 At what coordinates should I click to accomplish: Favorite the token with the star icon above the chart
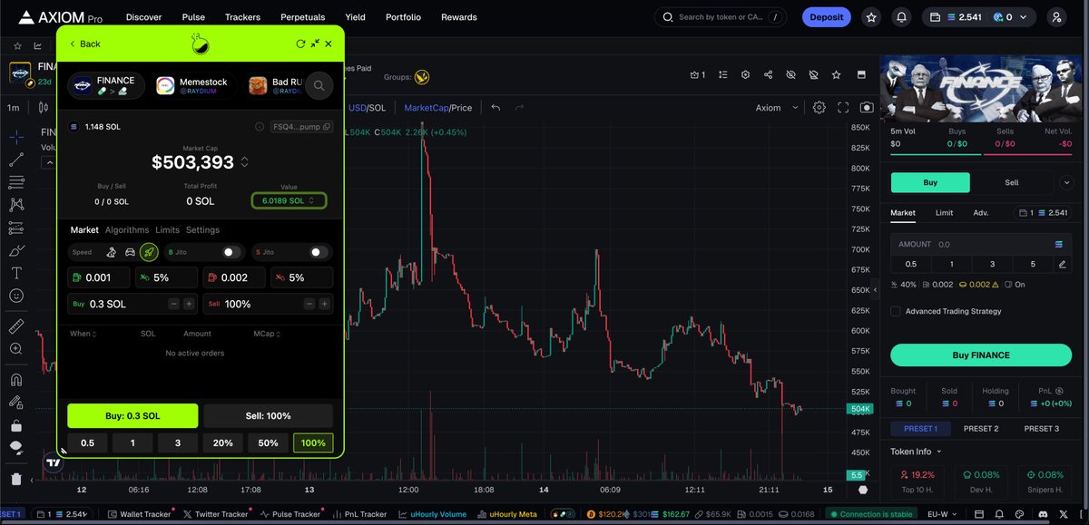click(836, 74)
